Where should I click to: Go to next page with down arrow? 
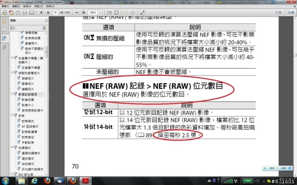coord(48,12)
